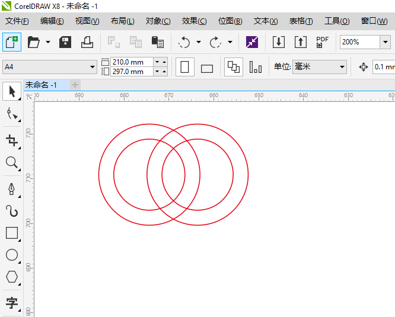This screenshot has height=317, width=395.
Task: Toggle apply layout to all pages
Action: [234, 67]
